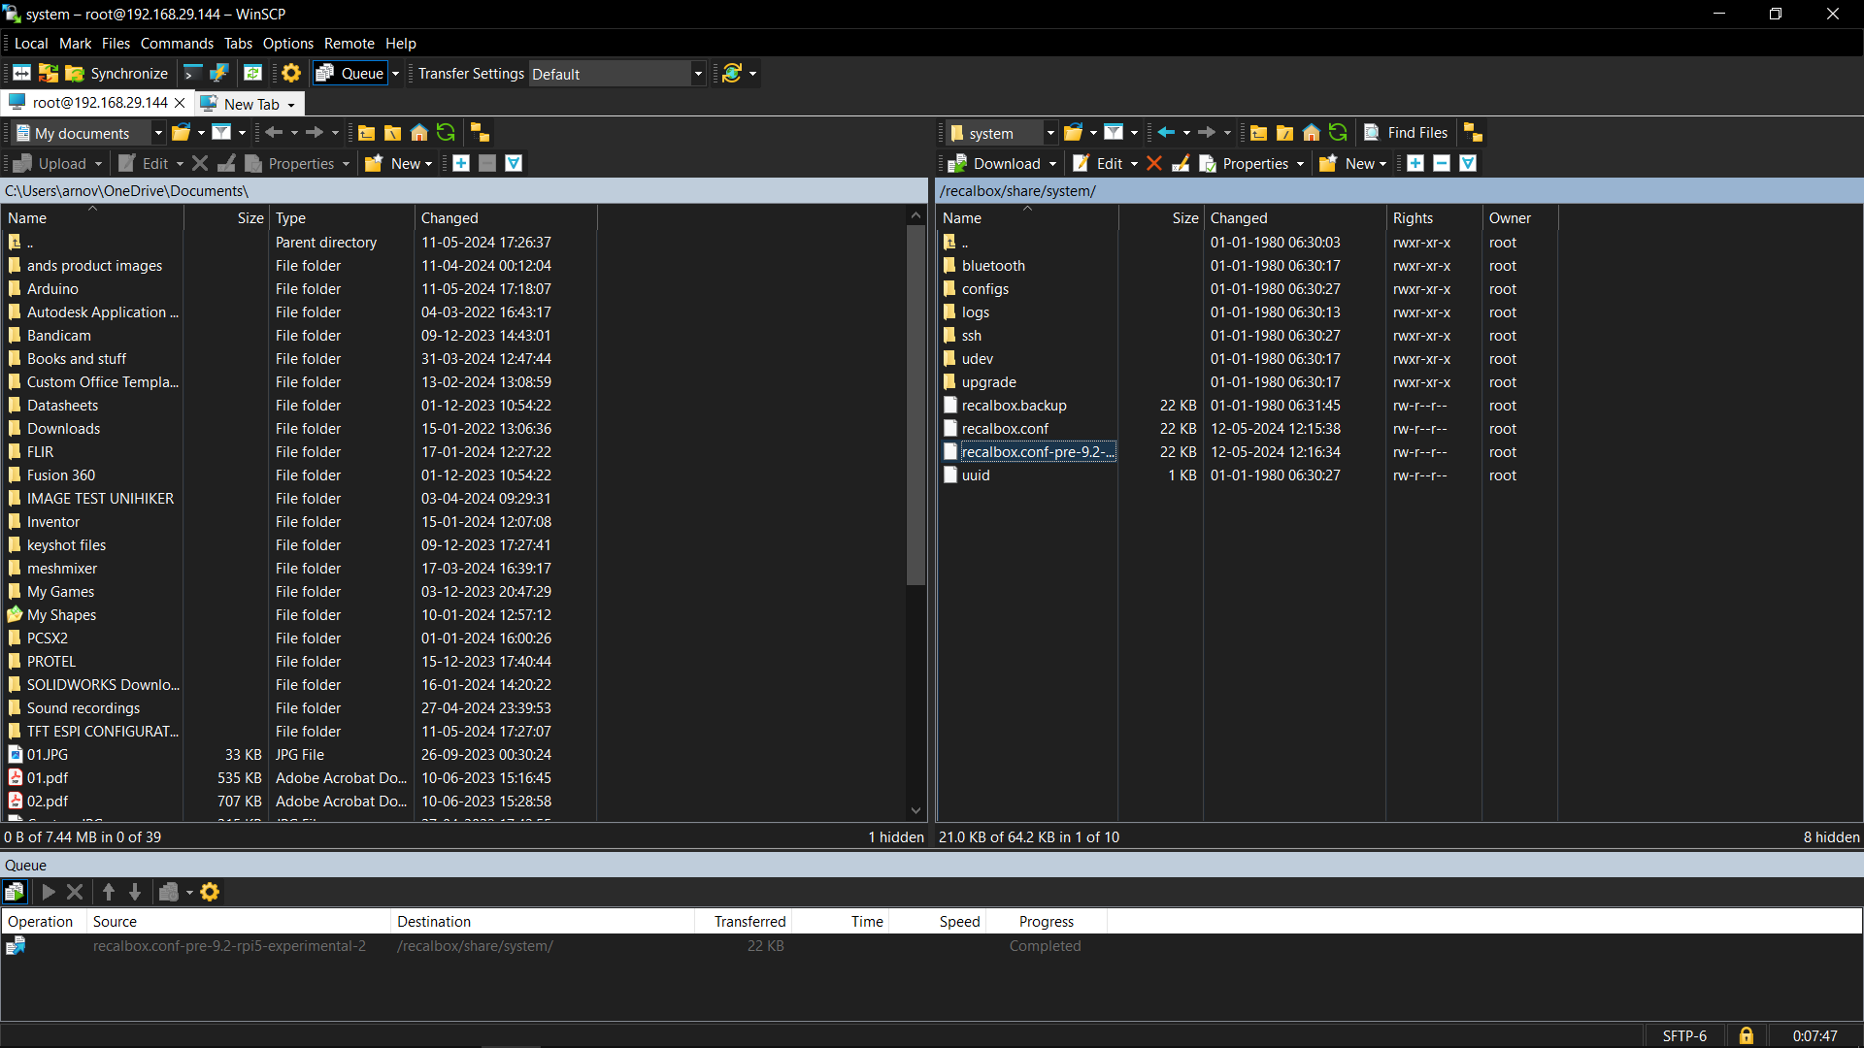
Task: Click the Find Files button
Action: (1406, 133)
